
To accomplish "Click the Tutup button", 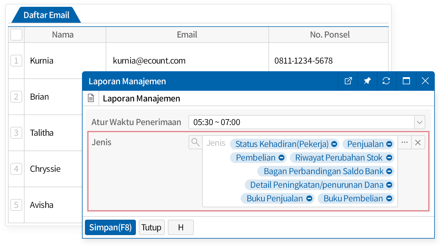I will tap(151, 227).
